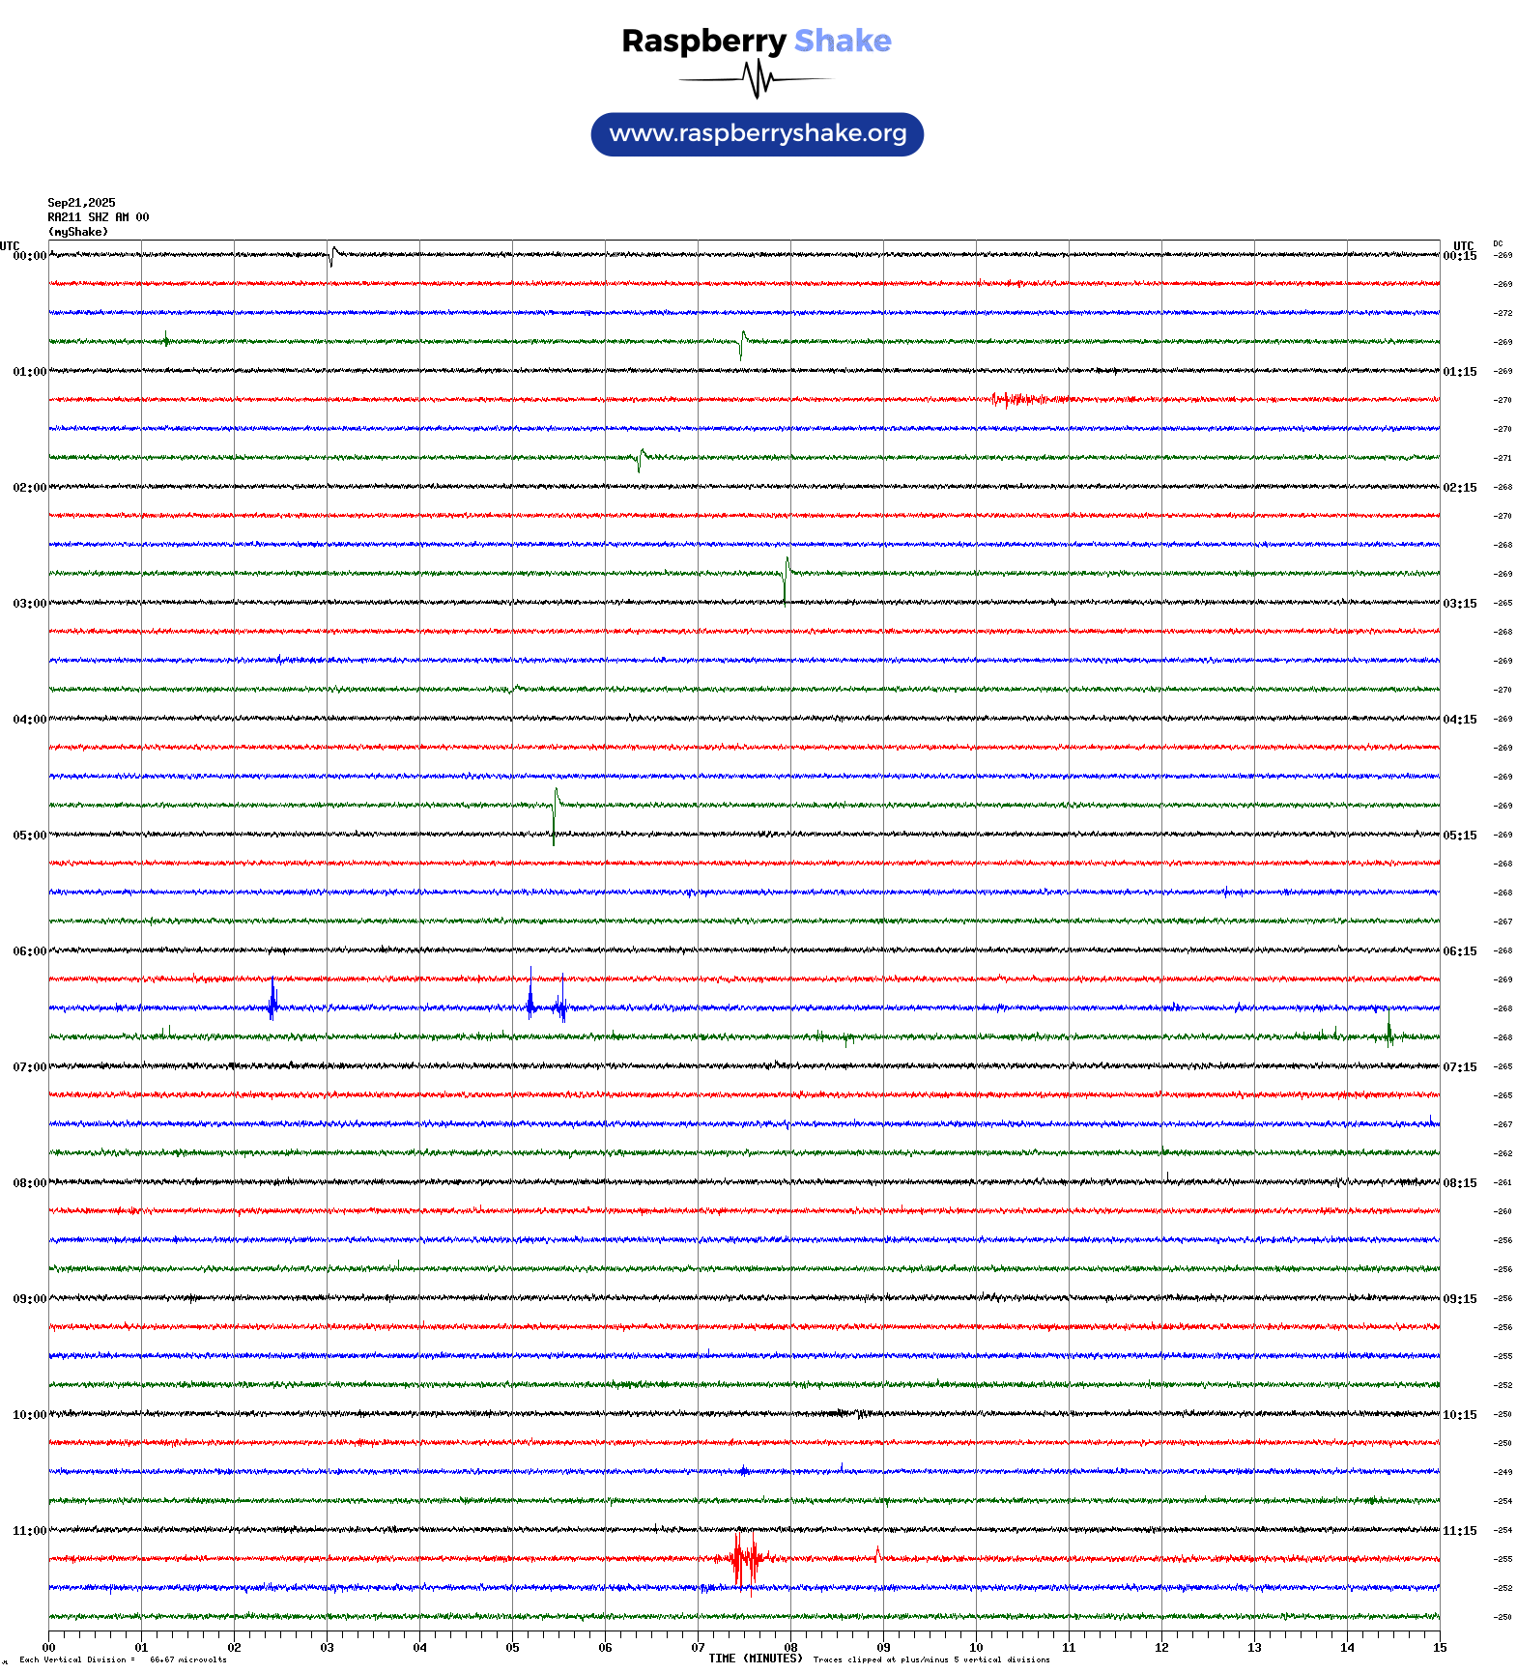This screenshot has height=1673, width=1517.
Task: Open the www.raspberryshake.org link
Action: 758,134
